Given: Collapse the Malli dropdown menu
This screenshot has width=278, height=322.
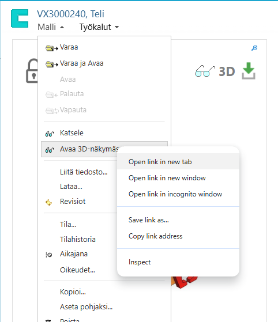Looking at the screenshot, I should tap(51, 27).
